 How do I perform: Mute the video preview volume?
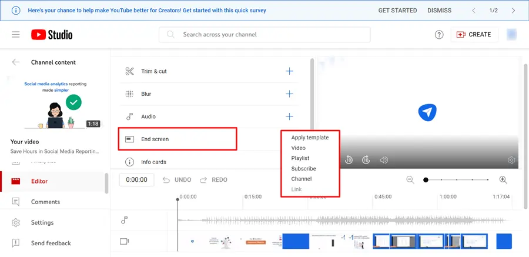[384, 160]
